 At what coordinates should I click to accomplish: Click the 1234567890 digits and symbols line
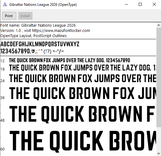click(32, 51)
